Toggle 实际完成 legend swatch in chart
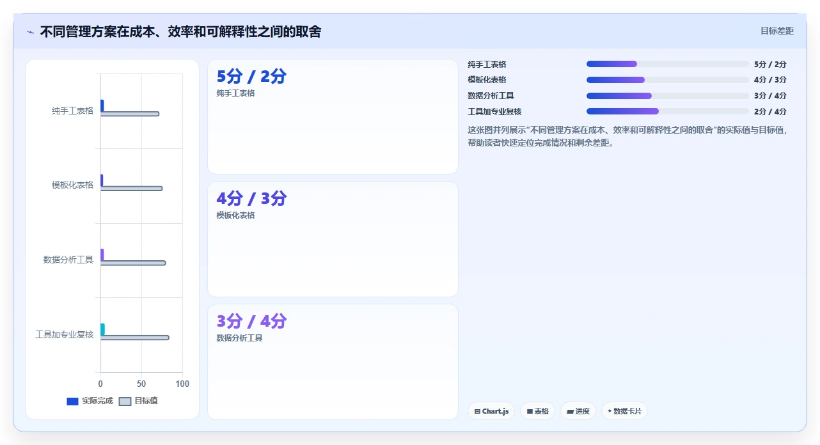Screen dimensions: 820x445 pos(72,402)
